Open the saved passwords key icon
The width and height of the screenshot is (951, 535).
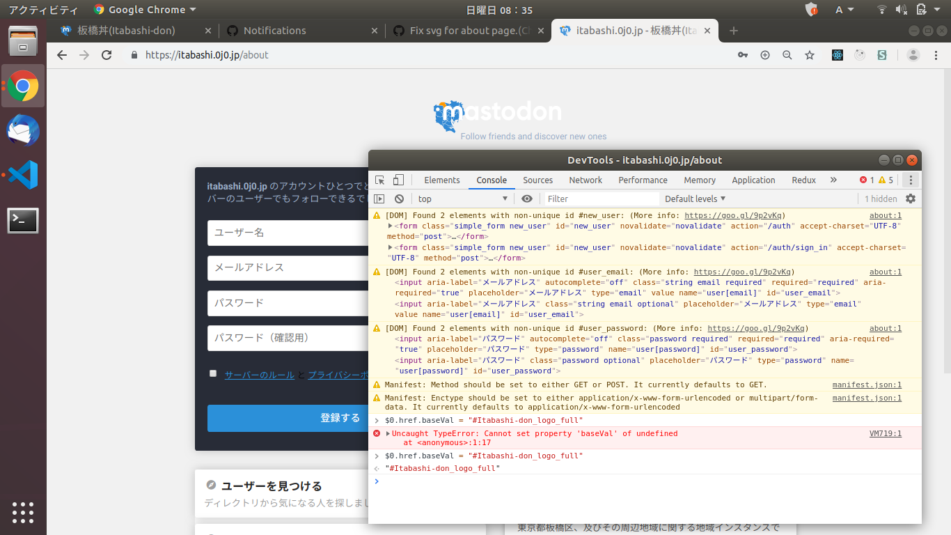tap(743, 55)
